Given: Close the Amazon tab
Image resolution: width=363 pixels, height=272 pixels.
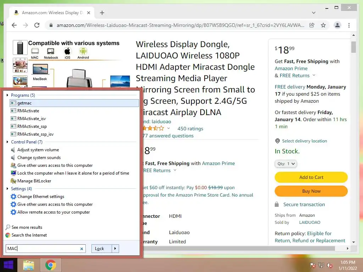Looking at the screenshot, I should [x=88, y=13].
